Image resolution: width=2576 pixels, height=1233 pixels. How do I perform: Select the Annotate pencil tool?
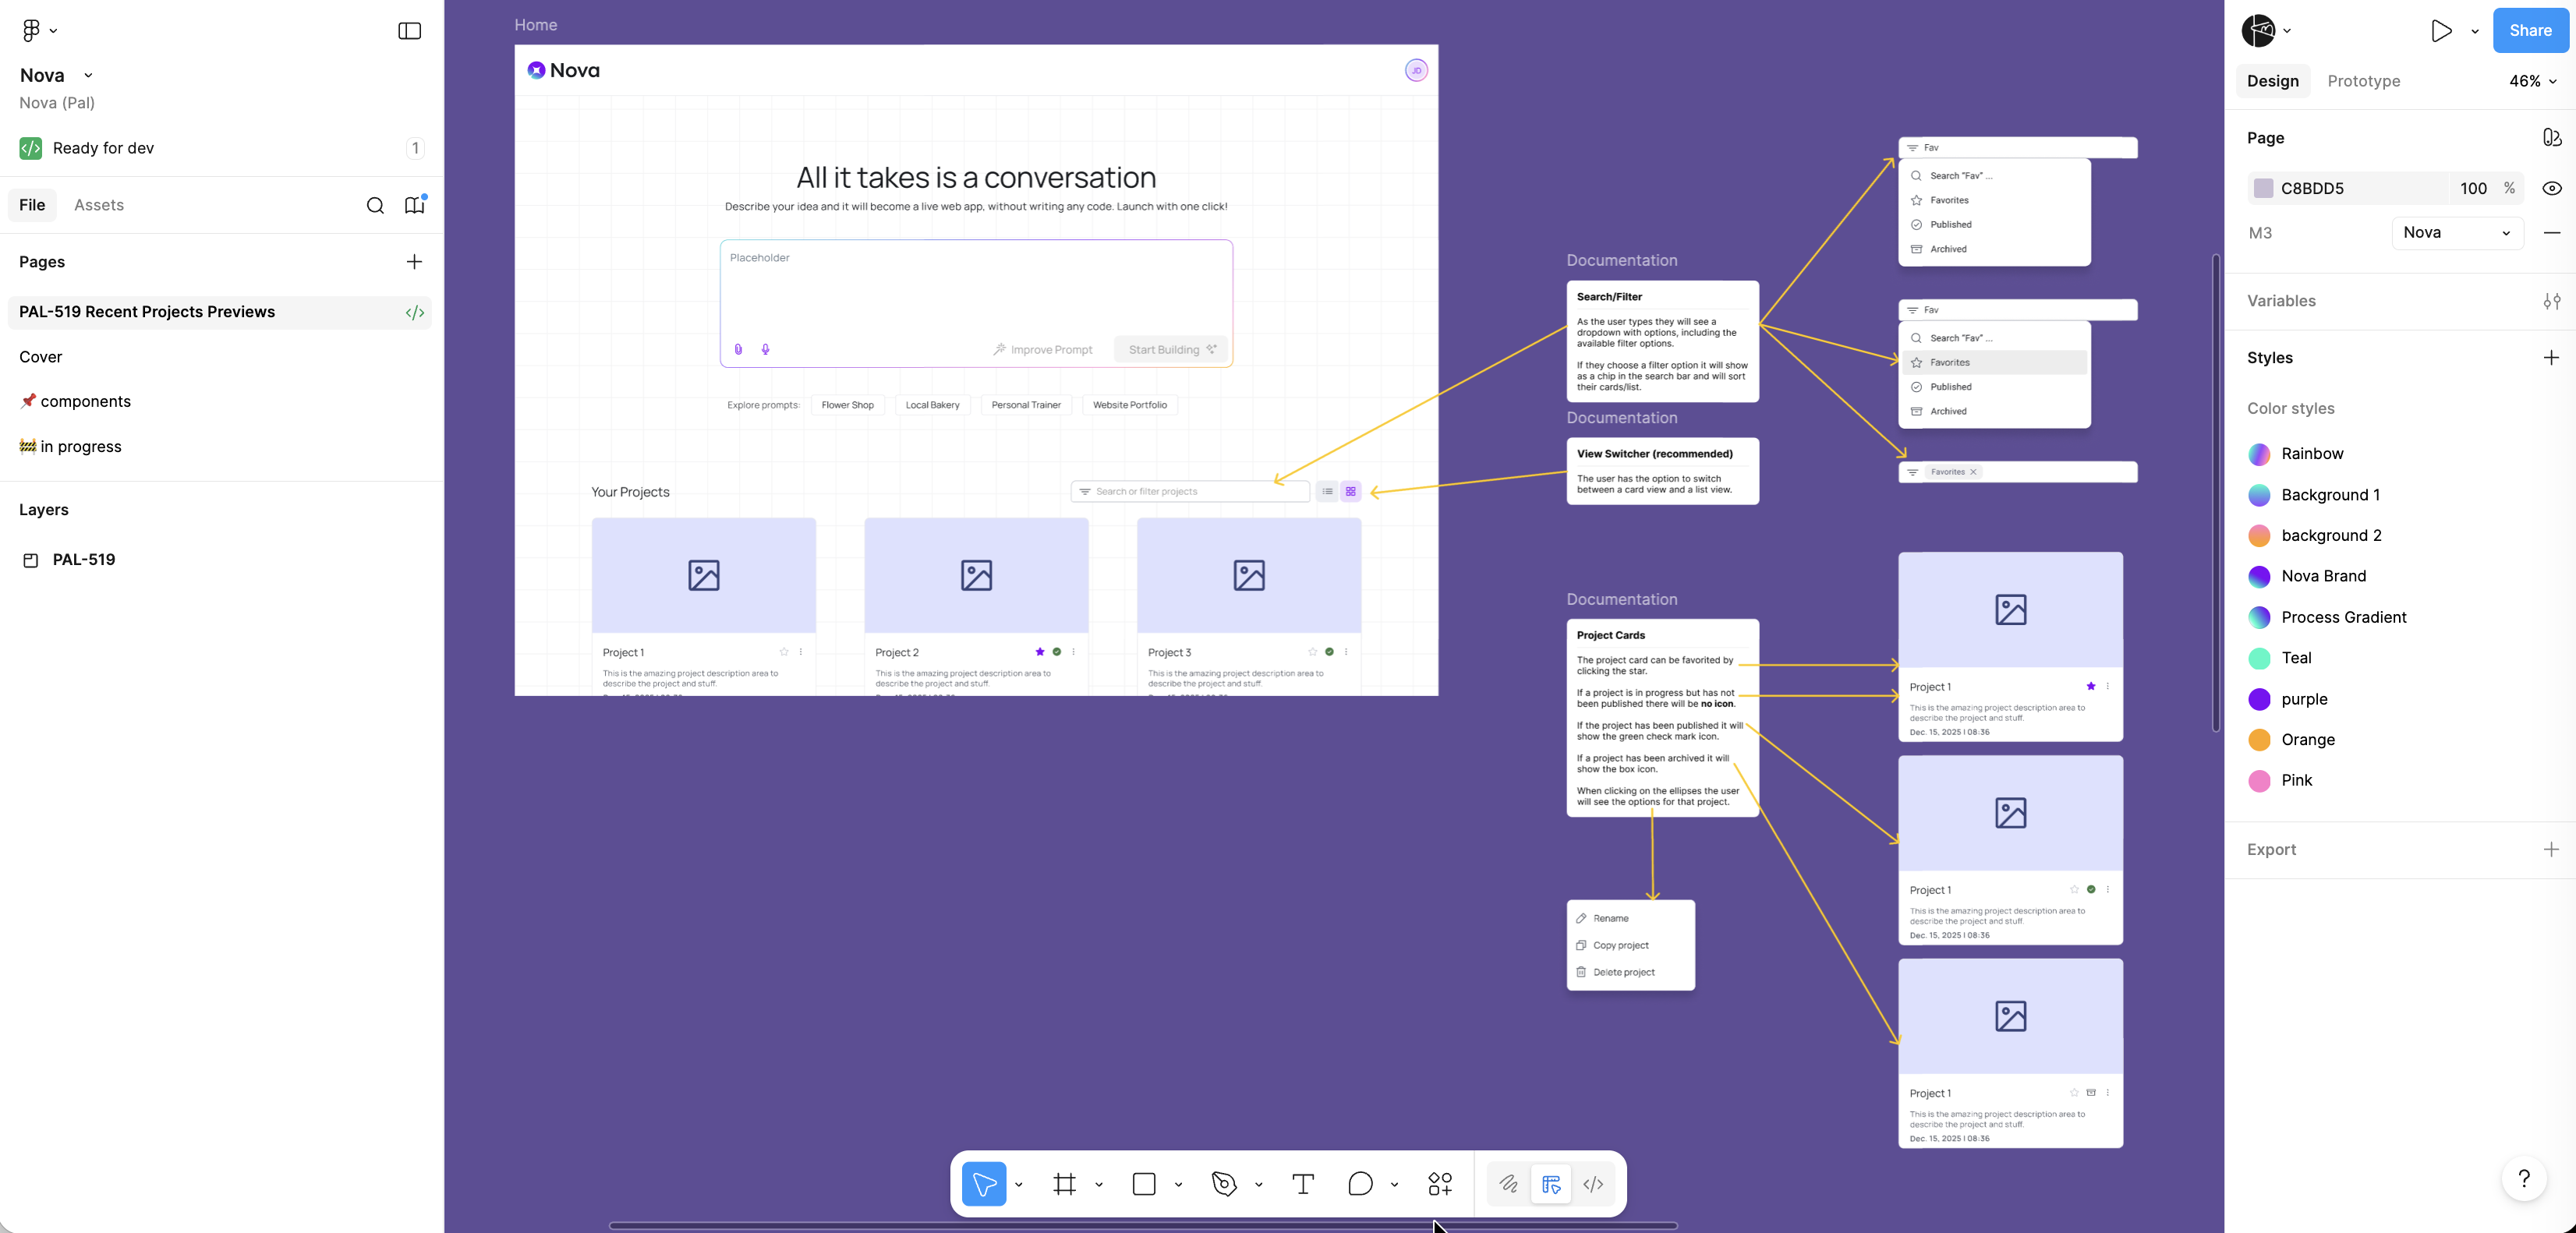[x=1509, y=1184]
